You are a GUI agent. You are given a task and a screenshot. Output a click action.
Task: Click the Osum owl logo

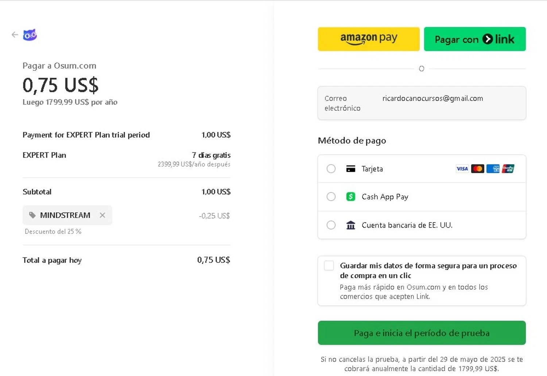pos(30,35)
